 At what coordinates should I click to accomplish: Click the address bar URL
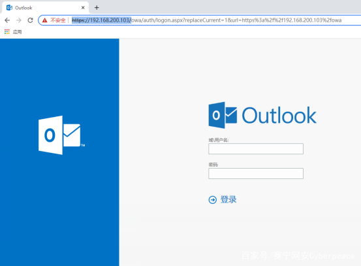(x=206, y=20)
